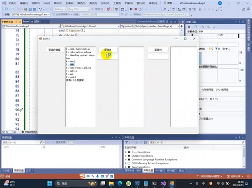Click the undo icon in toolbar
The height and width of the screenshot is (188, 252).
(40, 9)
